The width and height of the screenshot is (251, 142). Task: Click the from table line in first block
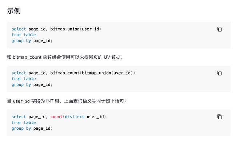24,35
